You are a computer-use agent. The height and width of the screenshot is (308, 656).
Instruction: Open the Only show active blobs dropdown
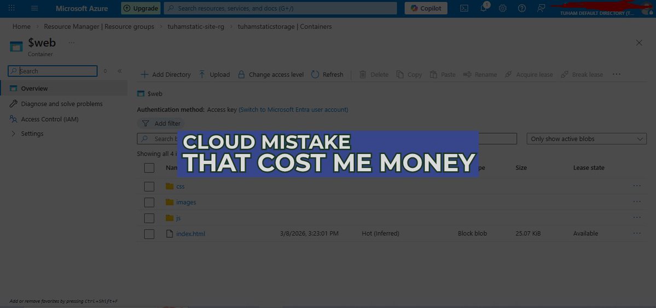pyautogui.click(x=587, y=139)
